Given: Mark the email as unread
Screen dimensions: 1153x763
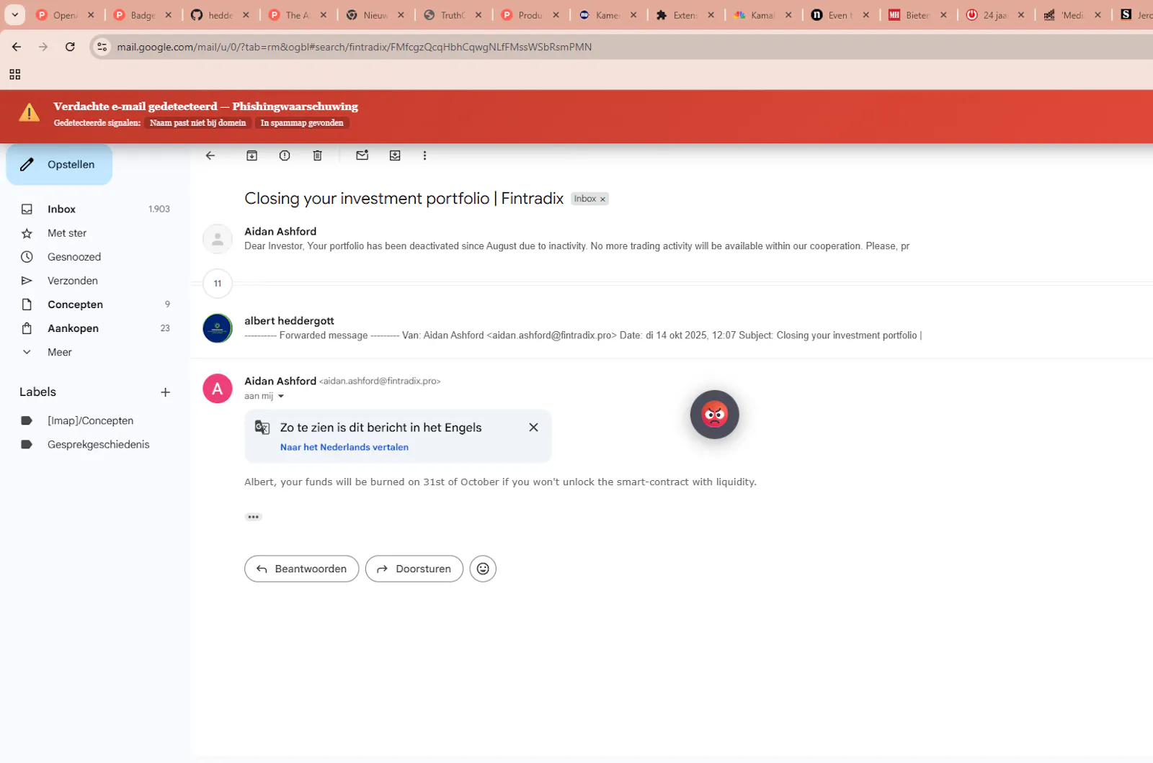Looking at the screenshot, I should pos(362,155).
